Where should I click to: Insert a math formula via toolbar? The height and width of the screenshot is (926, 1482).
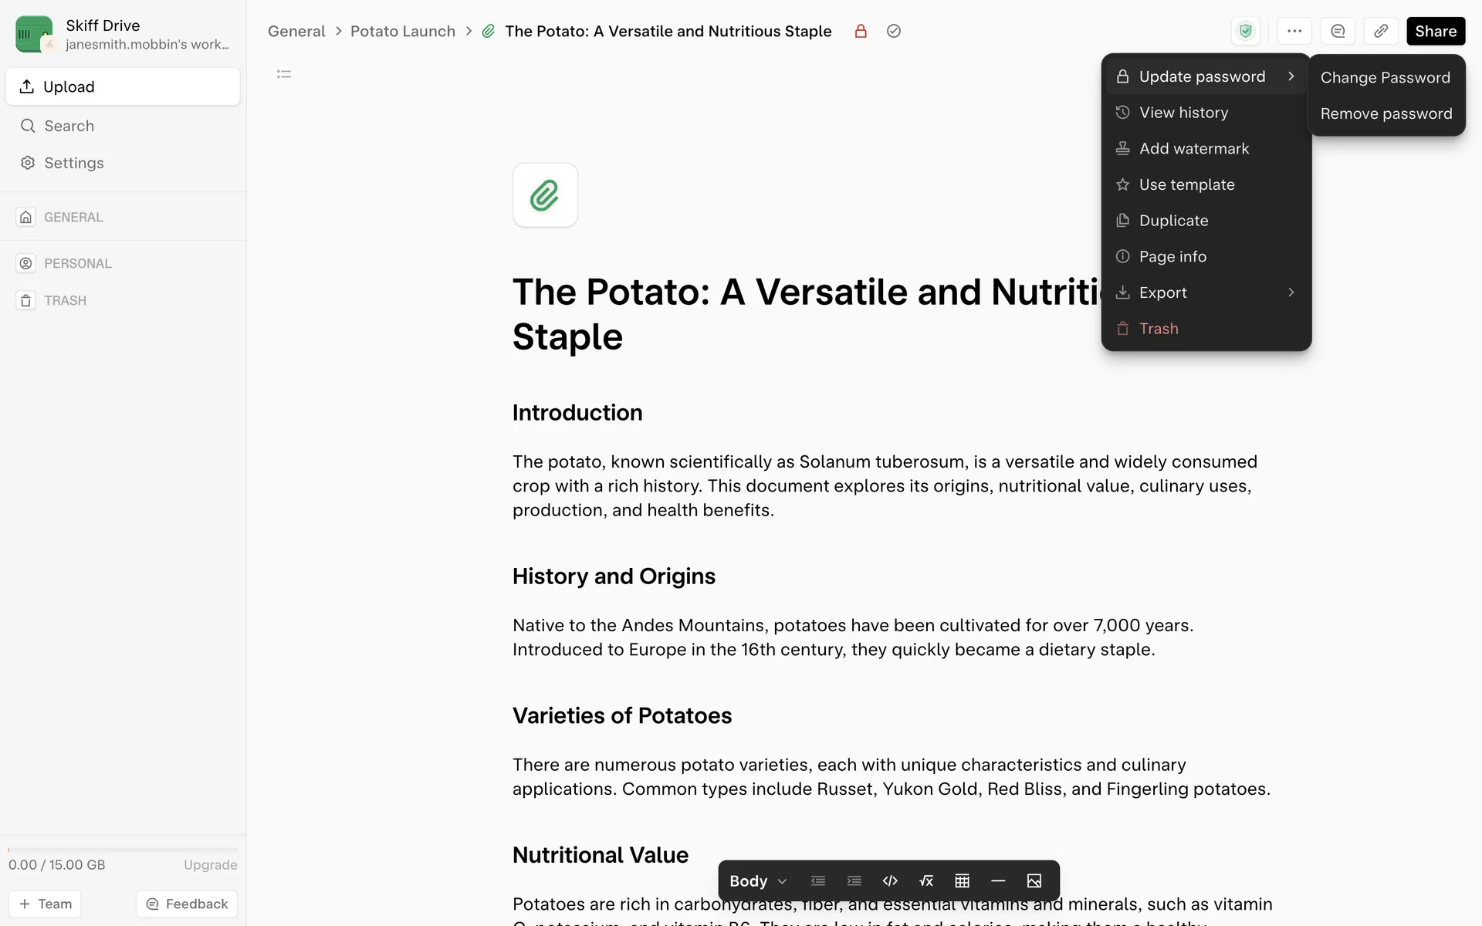tap(926, 880)
